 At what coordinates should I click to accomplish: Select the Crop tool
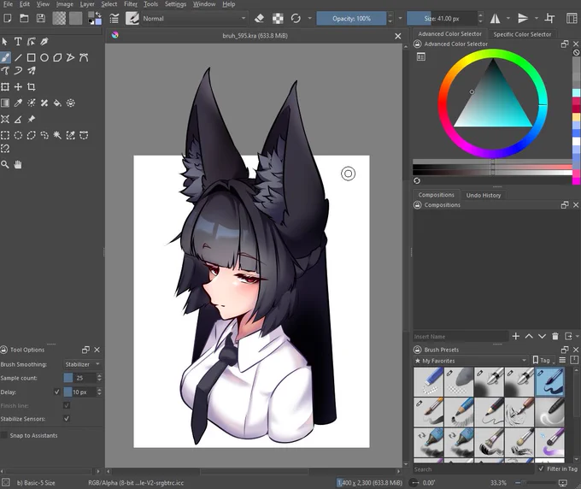(x=31, y=86)
